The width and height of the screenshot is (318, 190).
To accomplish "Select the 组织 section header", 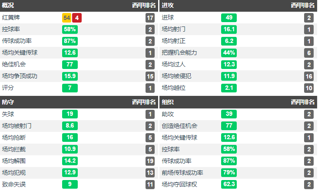I will 168,102.
